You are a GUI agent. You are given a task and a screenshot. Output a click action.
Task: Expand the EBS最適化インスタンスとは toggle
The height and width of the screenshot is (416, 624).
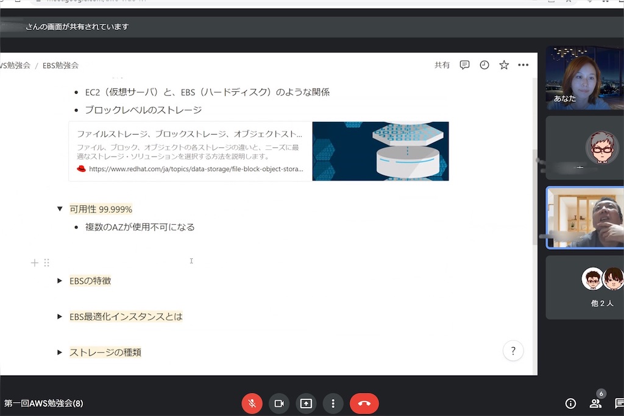[60, 317]
